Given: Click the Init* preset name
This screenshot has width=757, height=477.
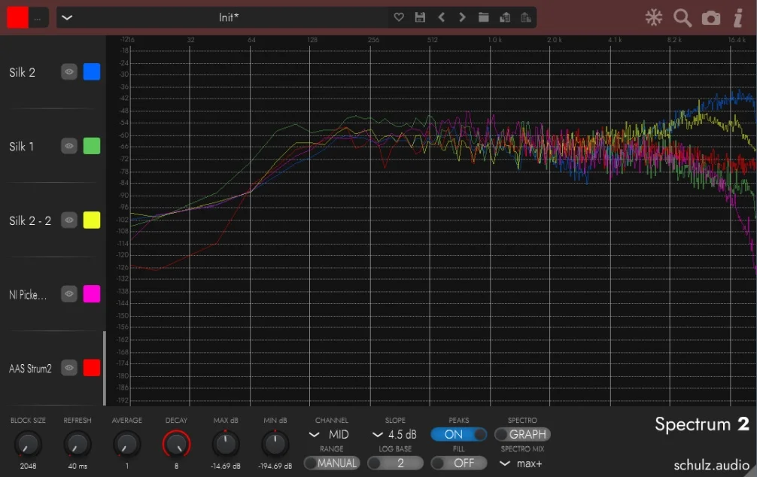Looking at the screenshot, I should pos(229,17).
